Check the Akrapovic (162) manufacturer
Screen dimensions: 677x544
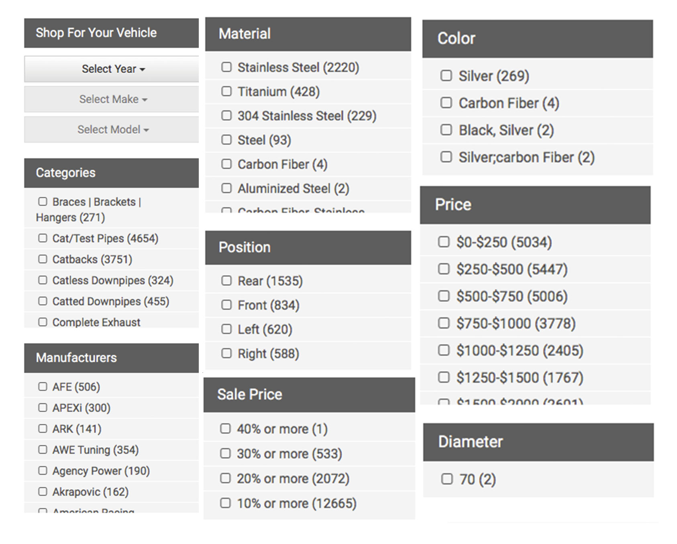click(43, 491)
